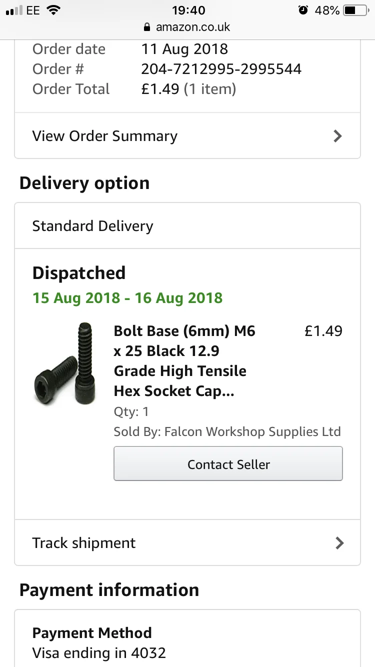Tap the chevron next to Track shipment
The height and width of the screenshot is (667, 375).
[339, 543]
